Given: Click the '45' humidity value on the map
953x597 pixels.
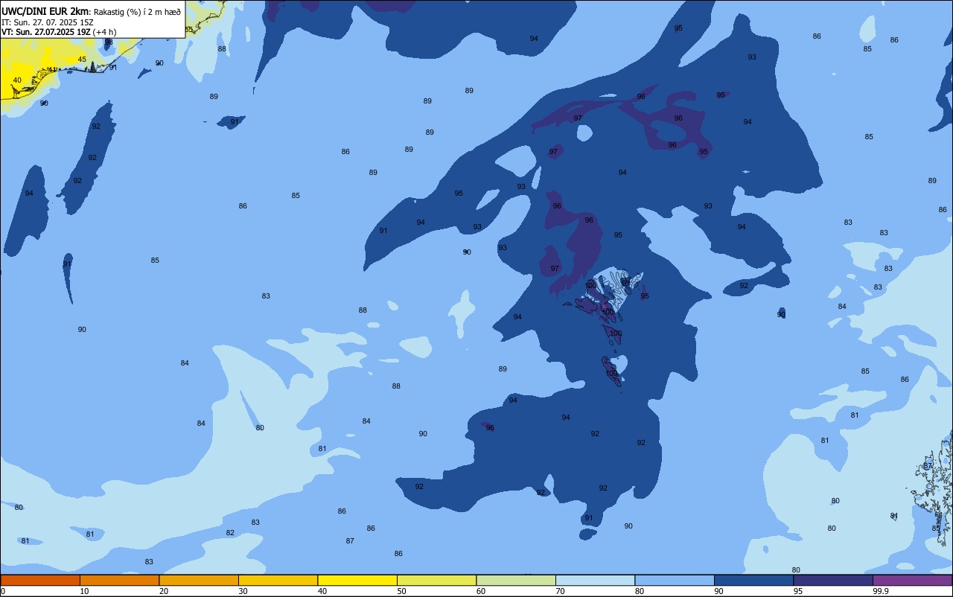Looking at the screenshot, I should (x=82, y=60).
